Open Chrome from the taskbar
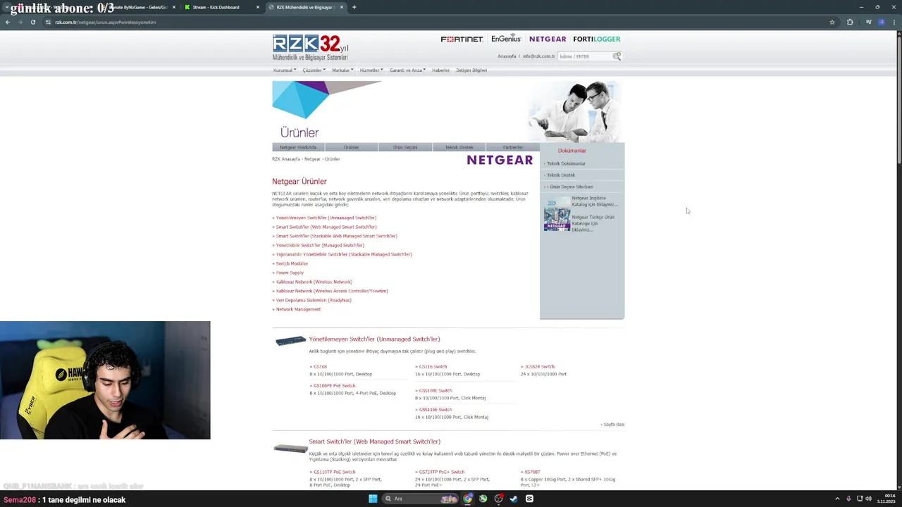 [467, 499]
